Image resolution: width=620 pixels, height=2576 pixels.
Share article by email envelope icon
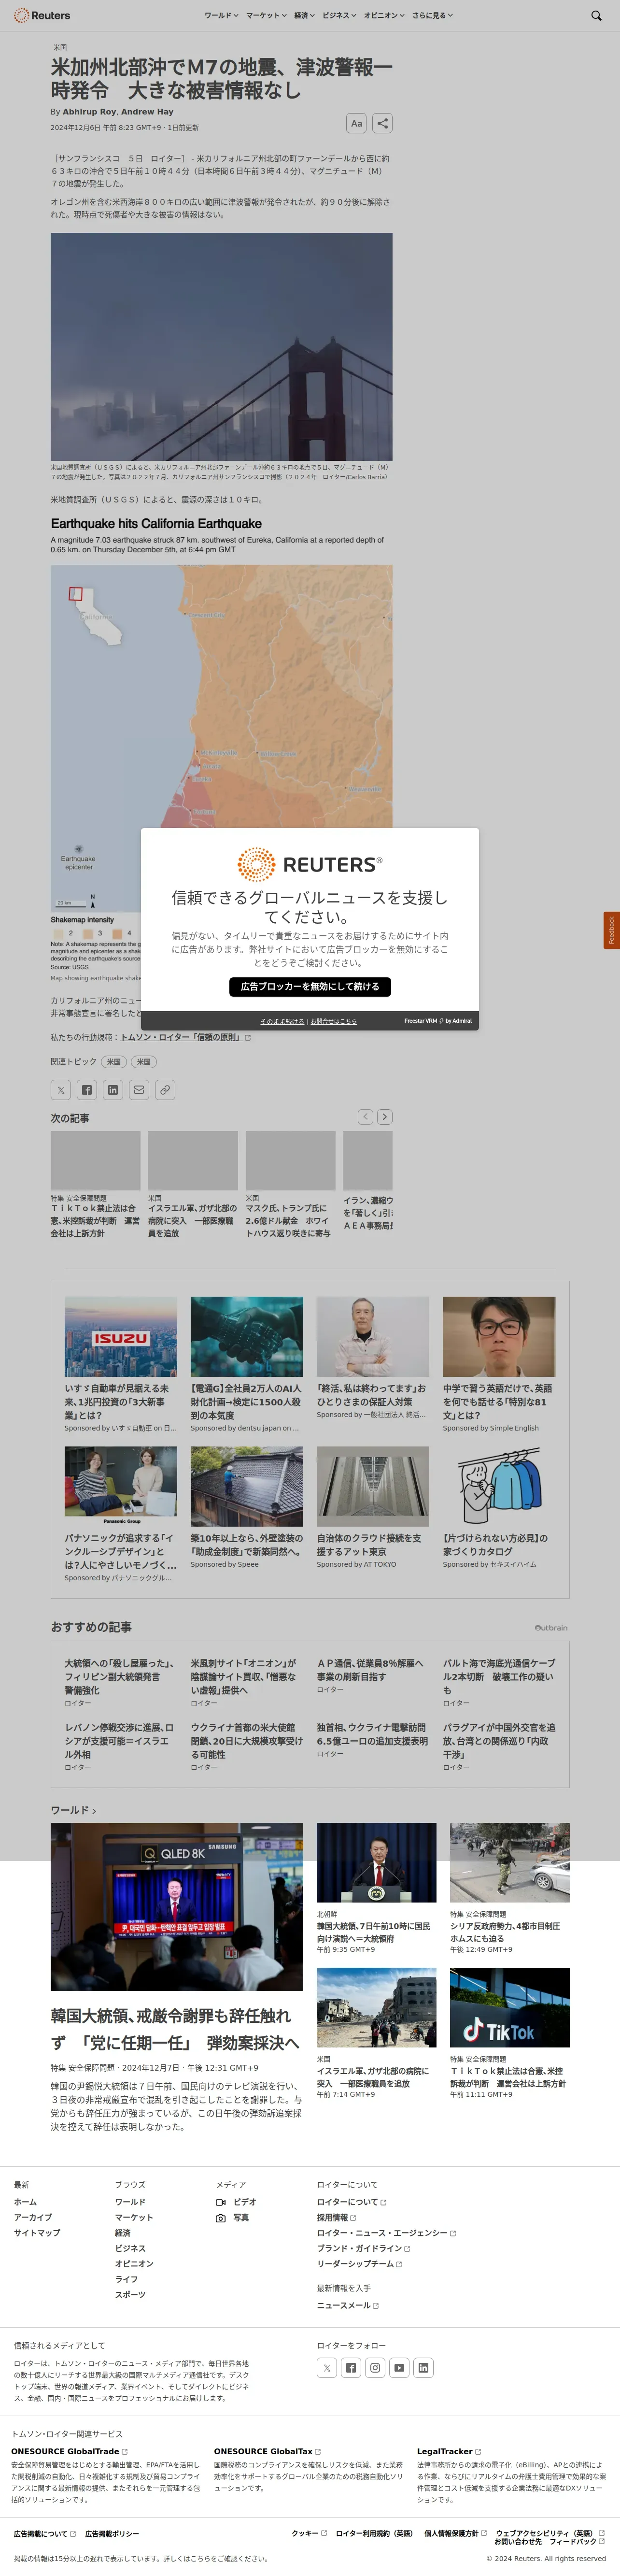pos(139,1090)
